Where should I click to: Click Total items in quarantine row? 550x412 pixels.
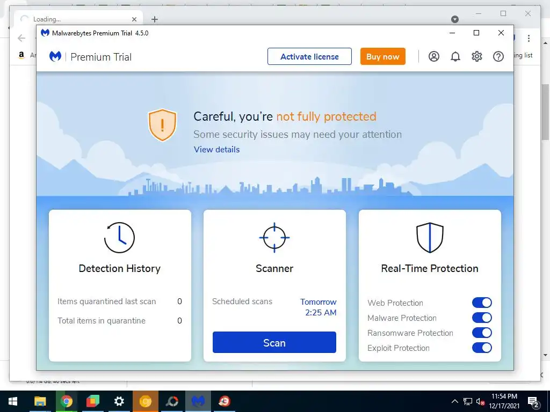(x=120, y=321)
